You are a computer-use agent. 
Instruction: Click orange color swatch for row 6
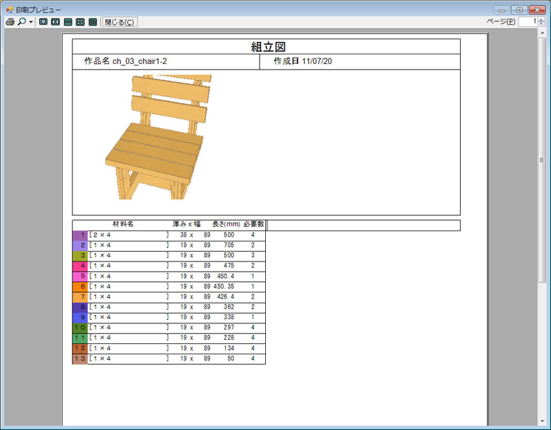pyautogui.click(x=80, y=286)
